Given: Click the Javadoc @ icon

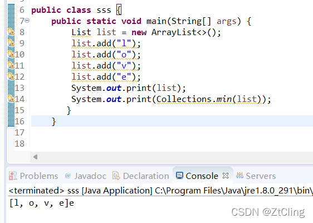Looking at the screenshot, I should [x=68, y=176].
